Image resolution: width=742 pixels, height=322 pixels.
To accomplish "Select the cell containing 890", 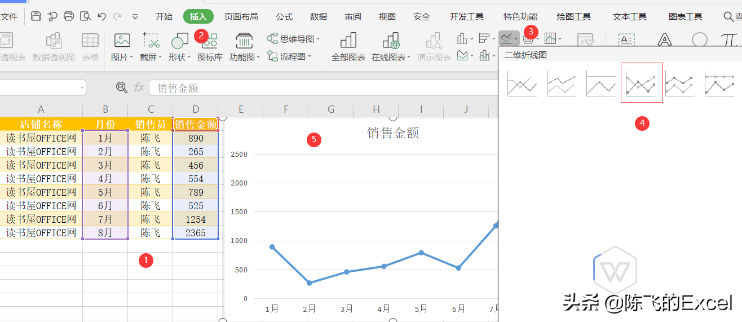I will click(196, 138).
